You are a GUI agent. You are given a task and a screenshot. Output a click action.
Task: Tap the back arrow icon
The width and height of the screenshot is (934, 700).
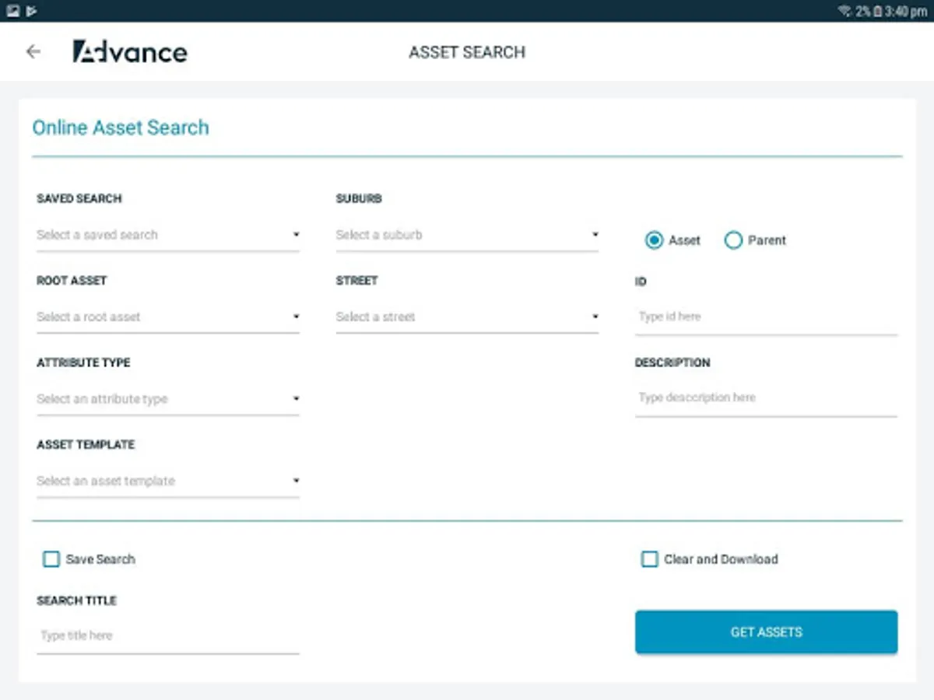(33, 51)
